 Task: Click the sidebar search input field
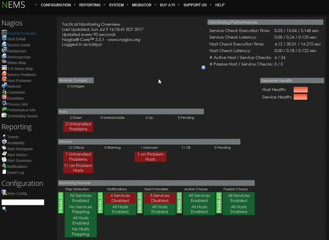[x=22, y=202]
